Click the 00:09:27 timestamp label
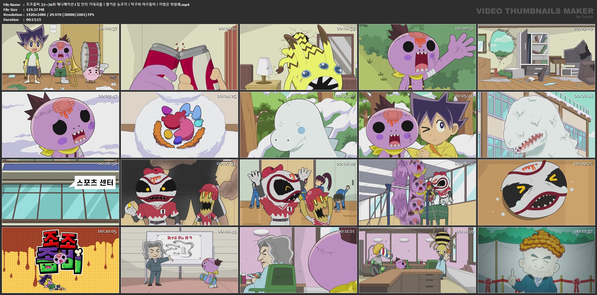This screenshot has width=597, height=295. (x=583, y=163)
